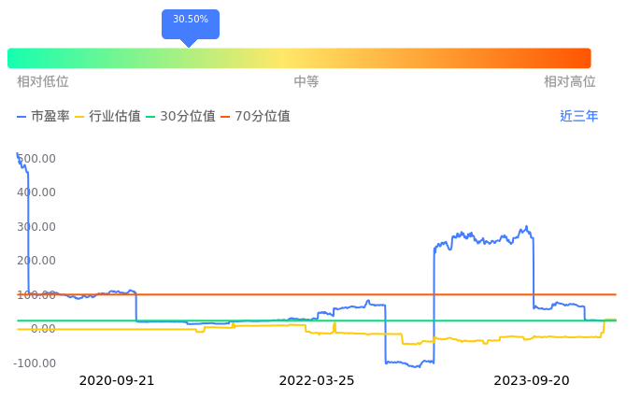This screenshot has width=641, height=413.
Task: Click the -100.00 y-axis label
Action: click(x=36, y=363)
